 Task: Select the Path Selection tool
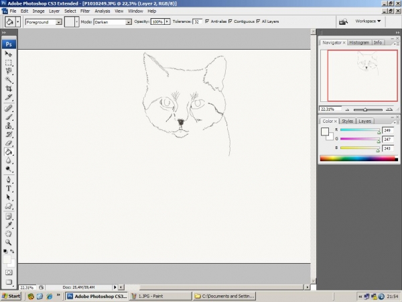coord(9,197)
